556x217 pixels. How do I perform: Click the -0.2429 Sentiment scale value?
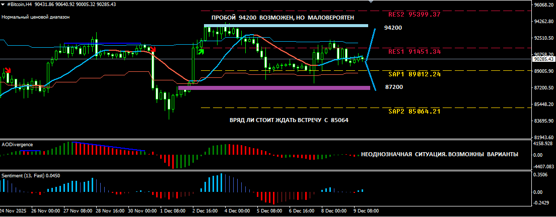tap(541, 203)
